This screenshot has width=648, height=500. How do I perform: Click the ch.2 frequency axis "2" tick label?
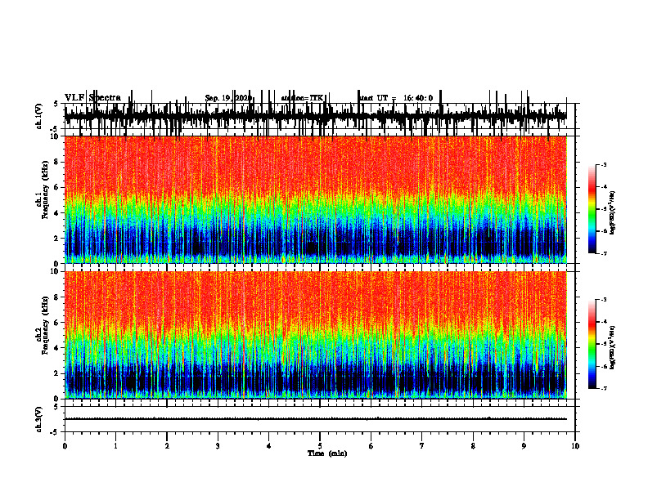(x=57, y=373)
